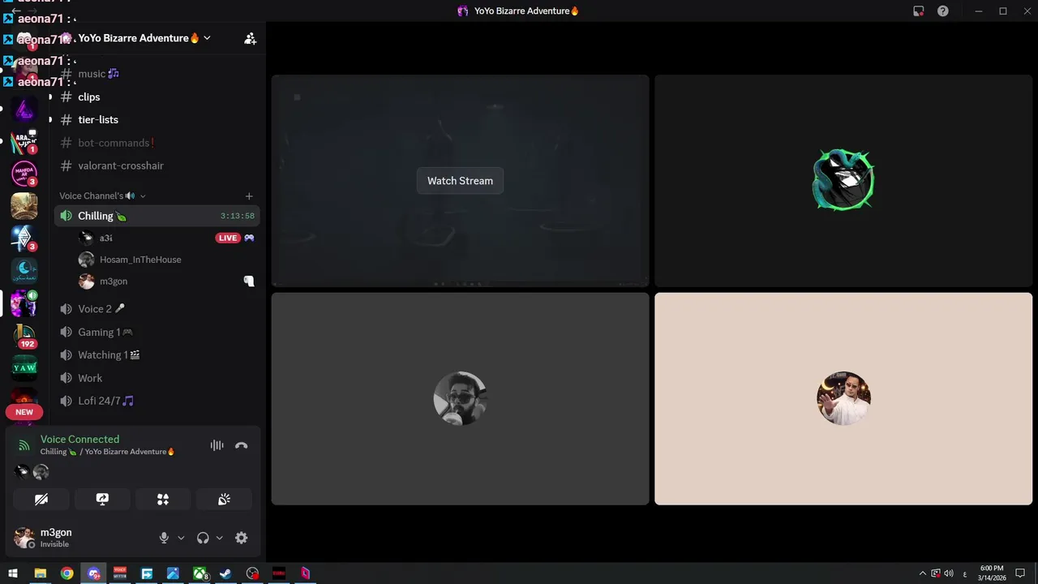This screenshot has height=584, width=1038.
Task: Open the tier-lists channel
Action: point(157,119)
